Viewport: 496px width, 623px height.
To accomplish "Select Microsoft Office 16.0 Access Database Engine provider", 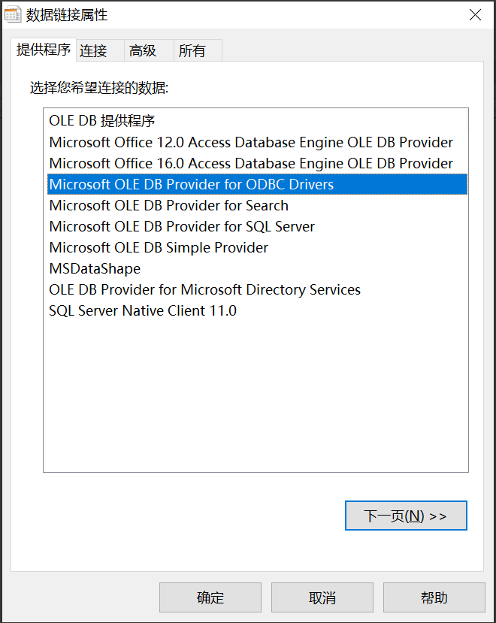I will tap(251, 163).
